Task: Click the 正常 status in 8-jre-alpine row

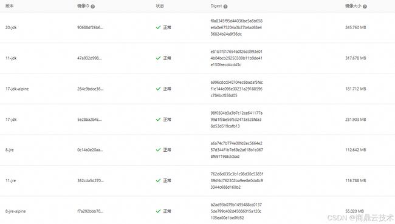Action: click(167, 211)
